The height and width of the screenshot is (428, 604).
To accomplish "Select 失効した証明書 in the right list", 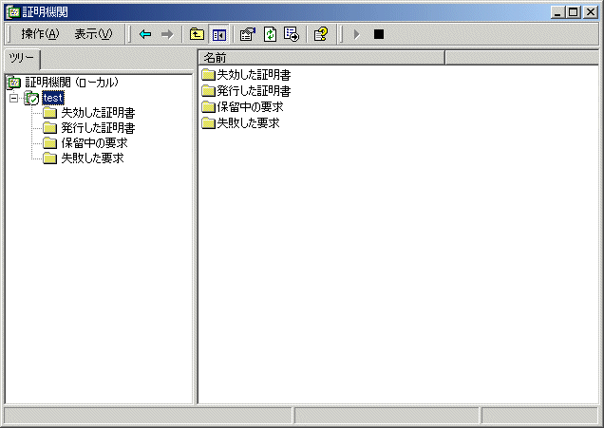I will pos(254,75).
